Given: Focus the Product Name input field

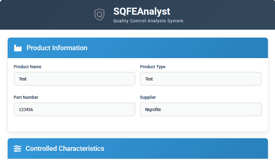Looking at the screenshot, I should [x=74, y=79].
